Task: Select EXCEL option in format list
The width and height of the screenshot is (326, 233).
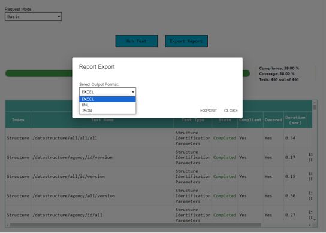Action: tap(107, 99)
